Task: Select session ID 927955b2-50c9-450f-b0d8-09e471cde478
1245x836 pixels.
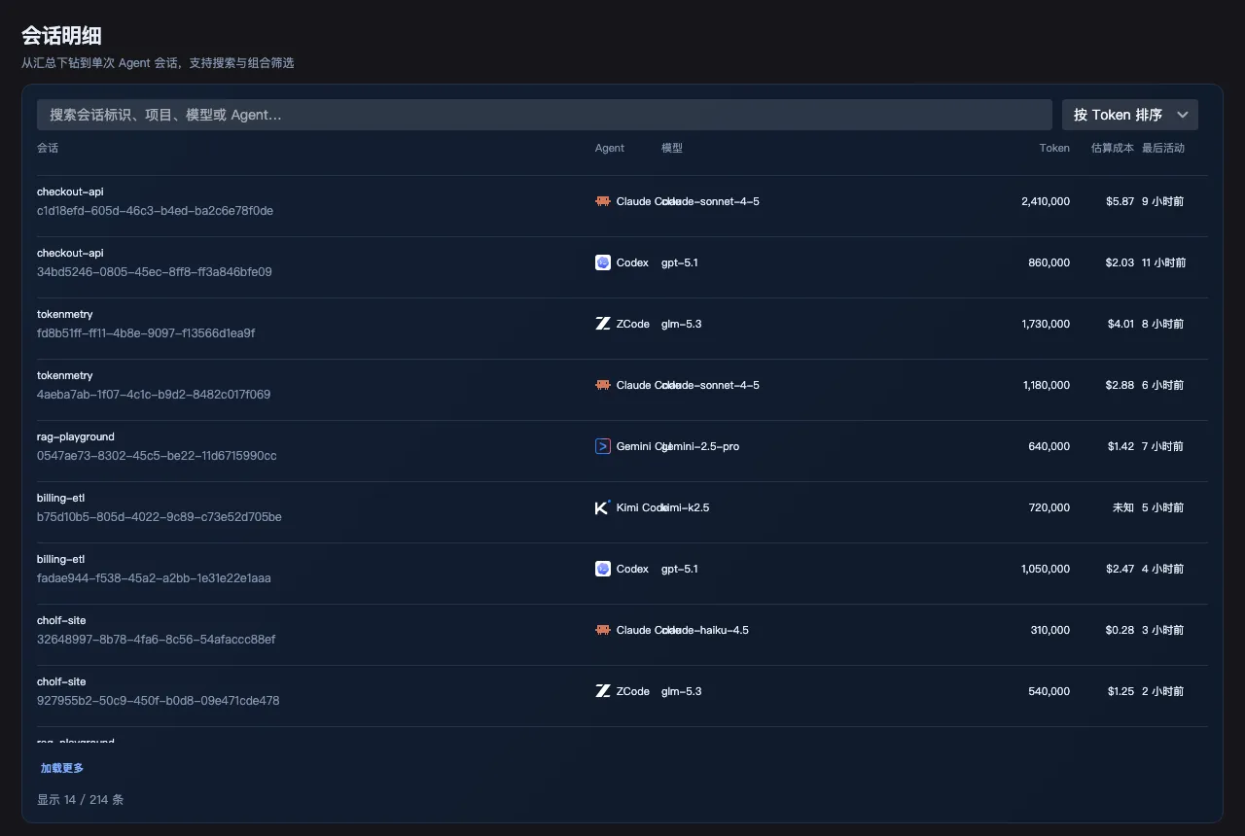Action: (159, 701)
